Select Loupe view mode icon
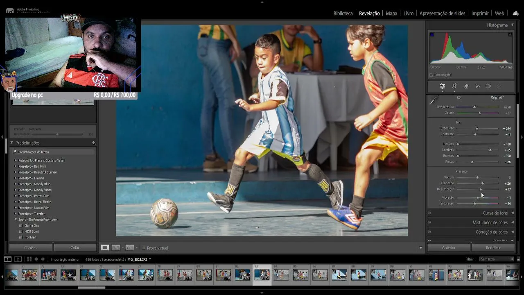Screen dimensions: 524x295 (105, 247)
